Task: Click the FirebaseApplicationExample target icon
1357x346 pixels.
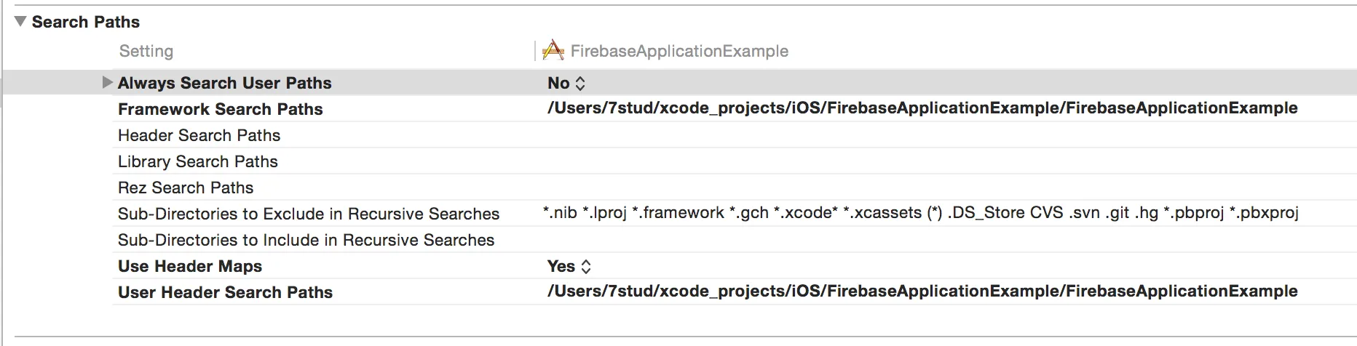Action: click(553, 50)
